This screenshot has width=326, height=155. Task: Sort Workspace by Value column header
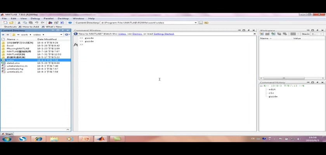(297, 38)
